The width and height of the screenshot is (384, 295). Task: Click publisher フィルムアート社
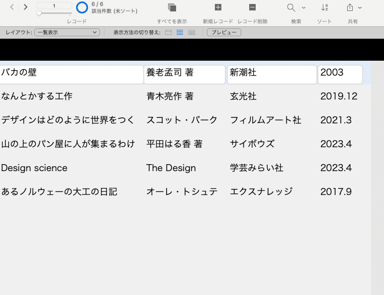(266, 120)
